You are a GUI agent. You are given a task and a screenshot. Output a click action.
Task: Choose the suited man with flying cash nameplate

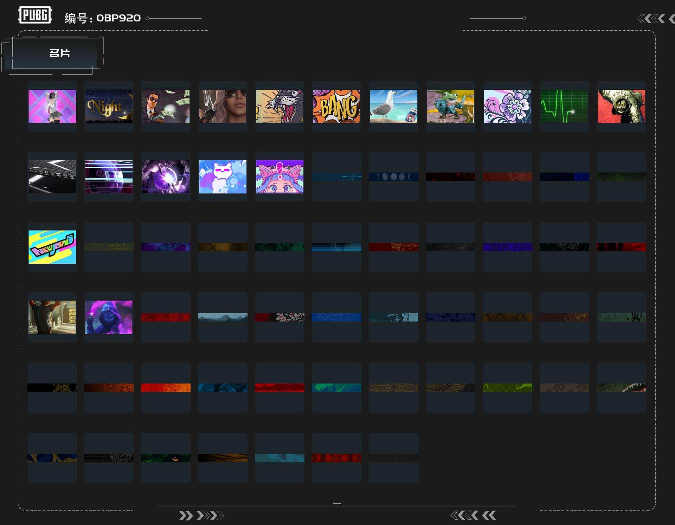point(166,106)
